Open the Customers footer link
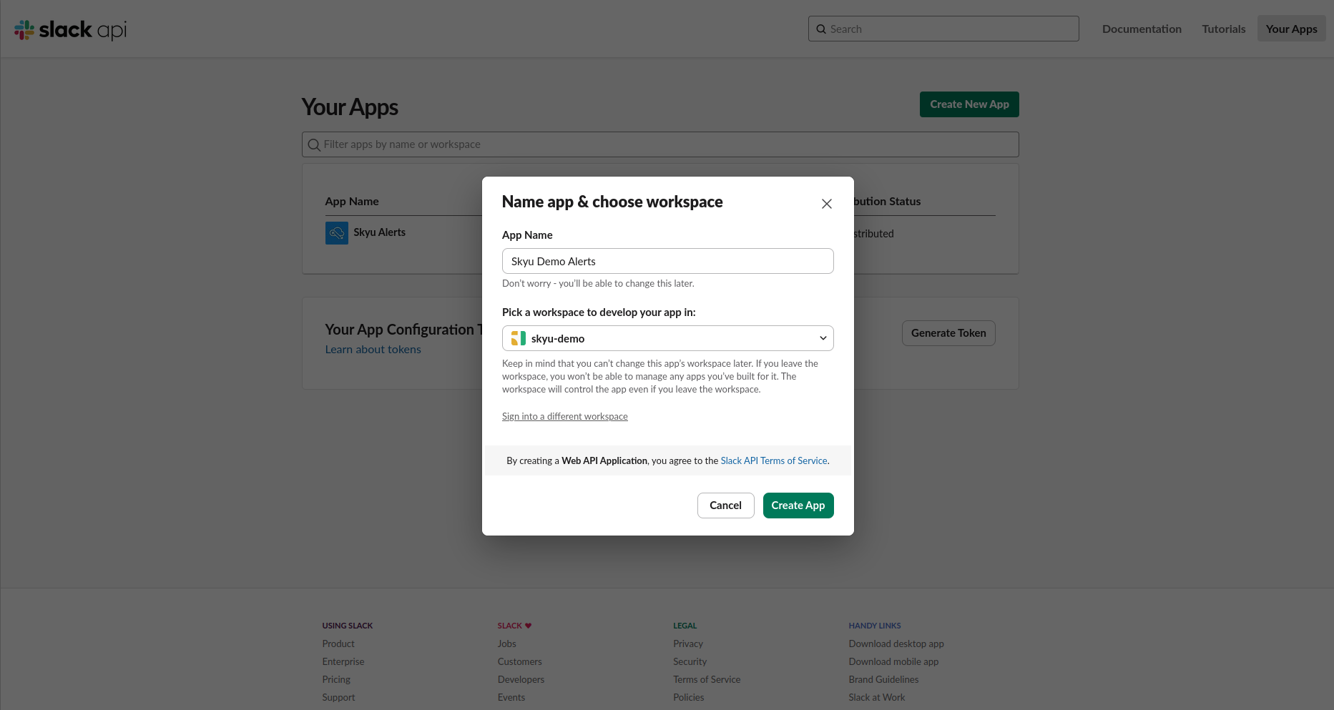This screenshot has height=710, width=1334. click(x=520, y=661)
